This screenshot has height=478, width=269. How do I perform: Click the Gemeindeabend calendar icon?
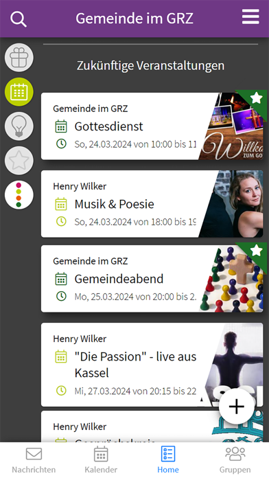click(61, 279)
